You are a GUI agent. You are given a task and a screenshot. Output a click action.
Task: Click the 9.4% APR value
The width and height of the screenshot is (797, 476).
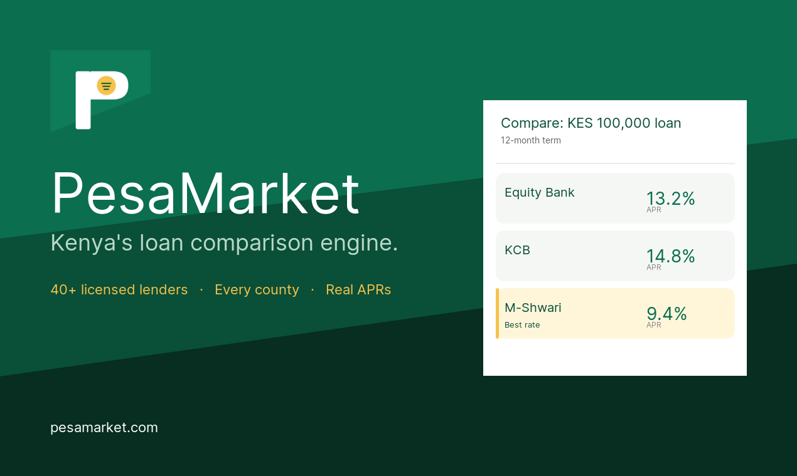click(666, 314)
